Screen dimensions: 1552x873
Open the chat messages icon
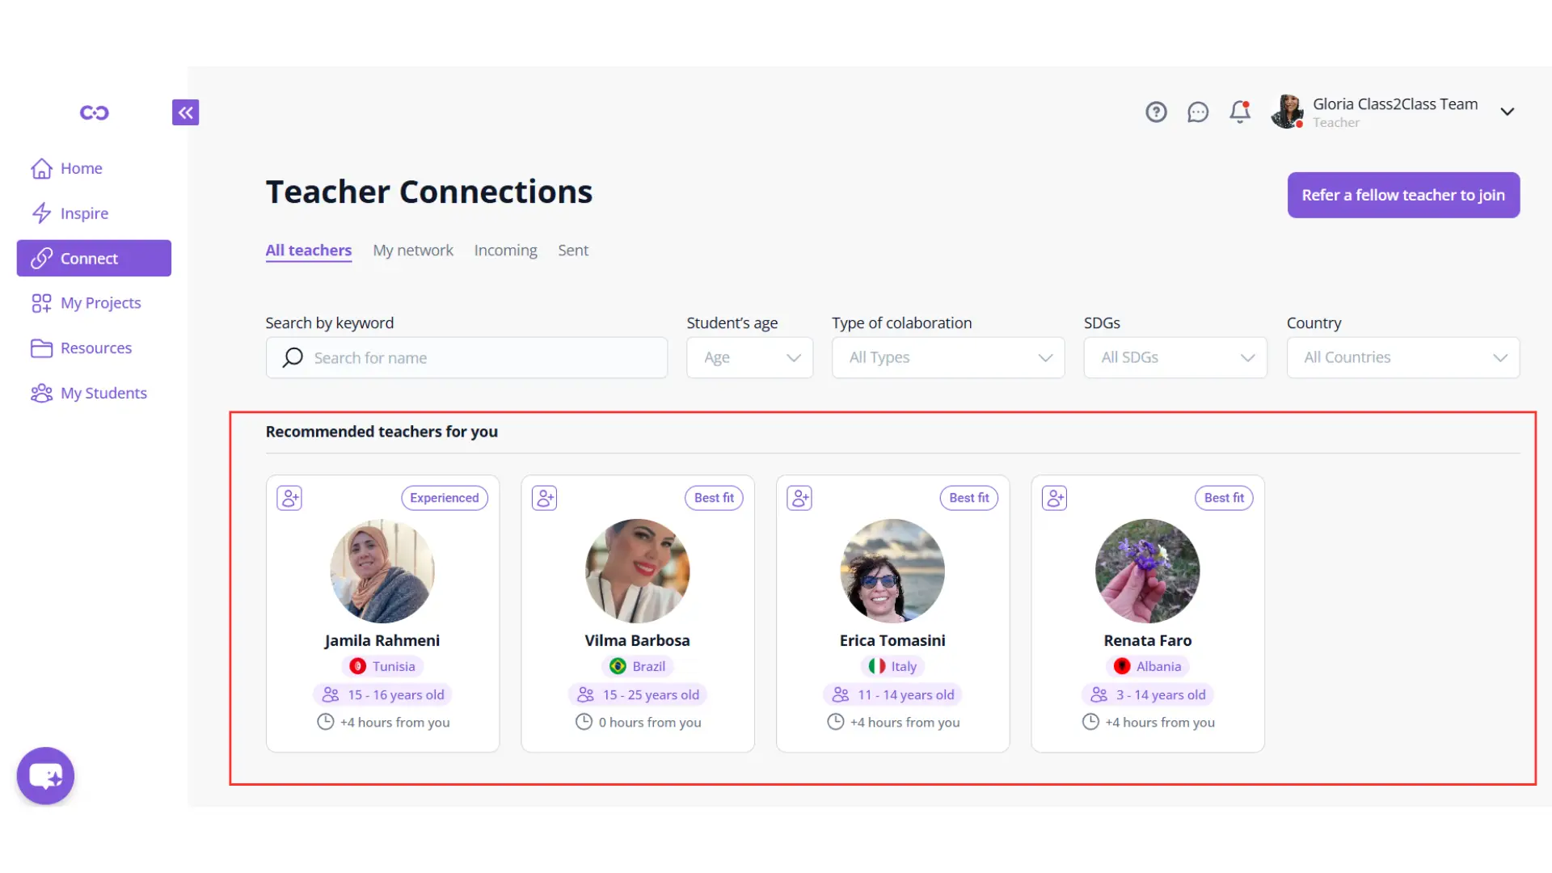tap(1198, 112)
